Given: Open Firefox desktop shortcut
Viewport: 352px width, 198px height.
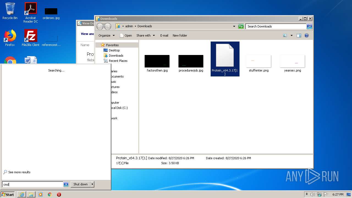Looking at the screenshot, I should click(x=10, y=38).
